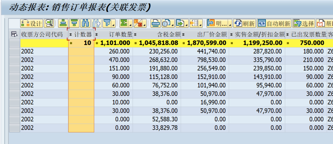Screen dimensions: 333x144
Task: Select the 计数器 column header
Action: (x=81, y=34)
